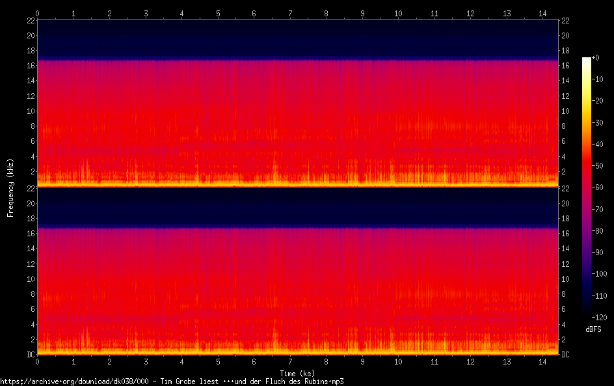Click upper channel left-axis "16" kHz label
Screen dimensions: 614x386
31,66
